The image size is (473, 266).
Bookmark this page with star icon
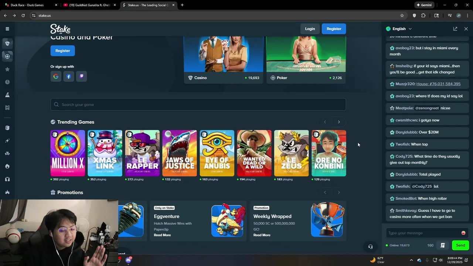[x=402, y=16]
